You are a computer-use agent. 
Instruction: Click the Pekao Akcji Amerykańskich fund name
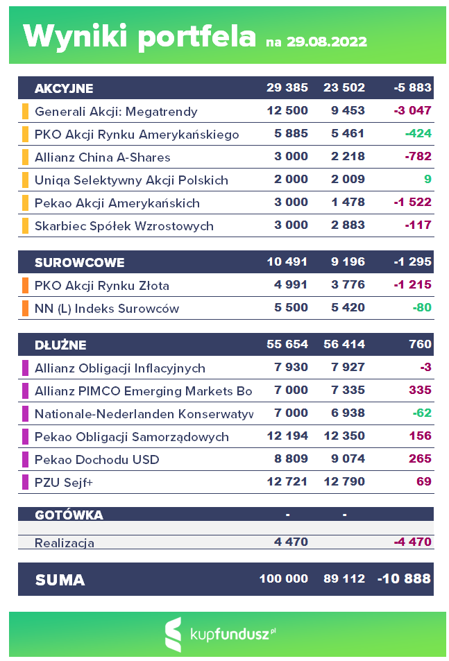point(117,203)
